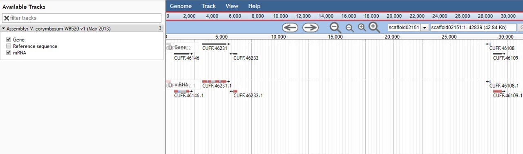Close the Gene track label

click(170, 47)
